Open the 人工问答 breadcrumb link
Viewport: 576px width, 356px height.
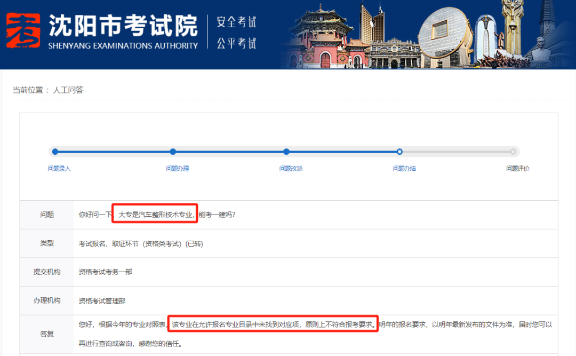[x=68, y=90]
